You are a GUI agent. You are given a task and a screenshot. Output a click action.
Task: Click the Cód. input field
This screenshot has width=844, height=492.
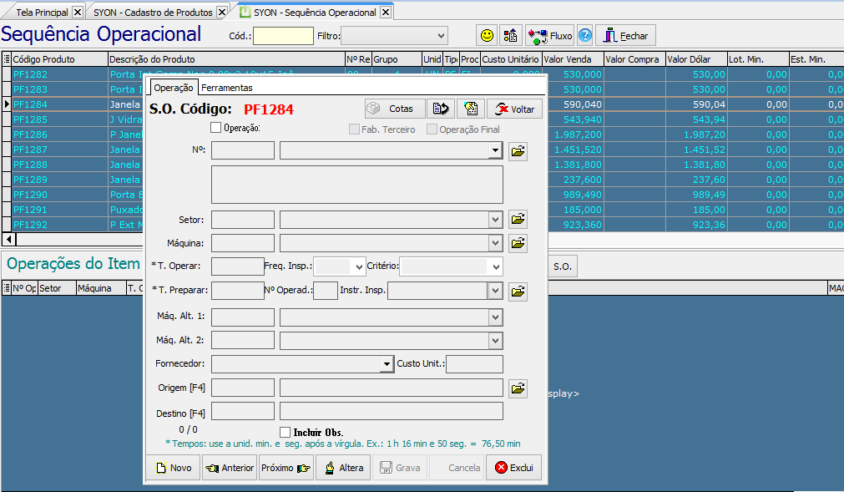283,36
